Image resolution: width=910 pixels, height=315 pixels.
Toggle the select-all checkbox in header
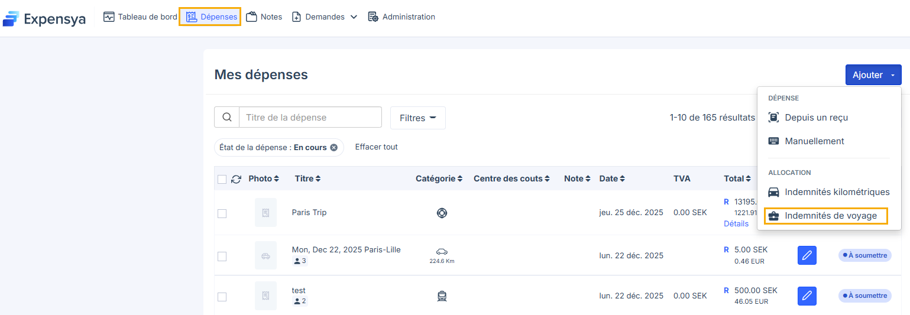pos(222,179)
